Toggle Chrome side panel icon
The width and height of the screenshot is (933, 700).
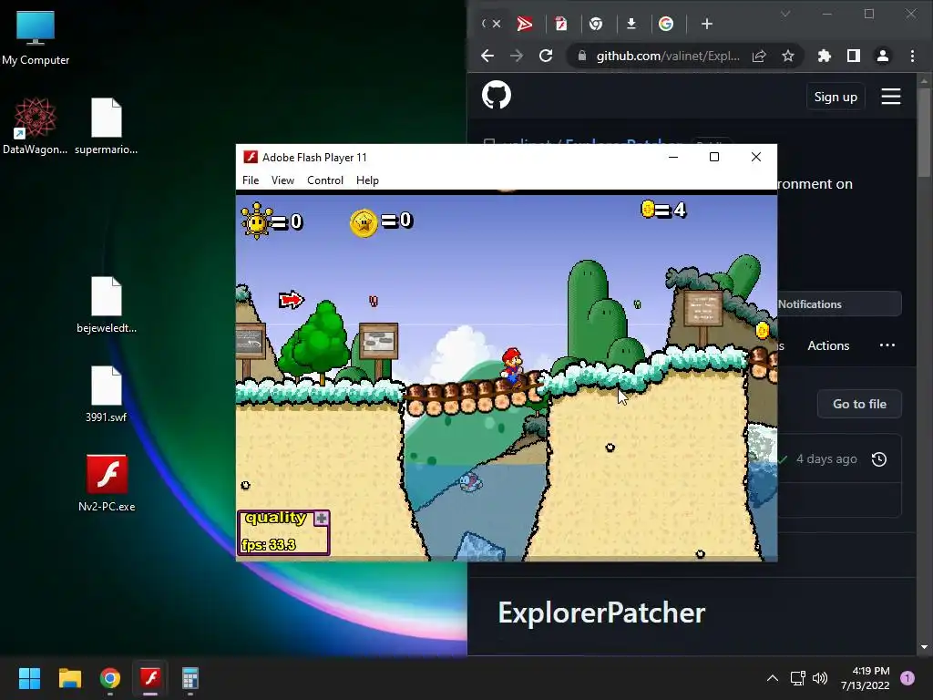(x=853, y=56)
